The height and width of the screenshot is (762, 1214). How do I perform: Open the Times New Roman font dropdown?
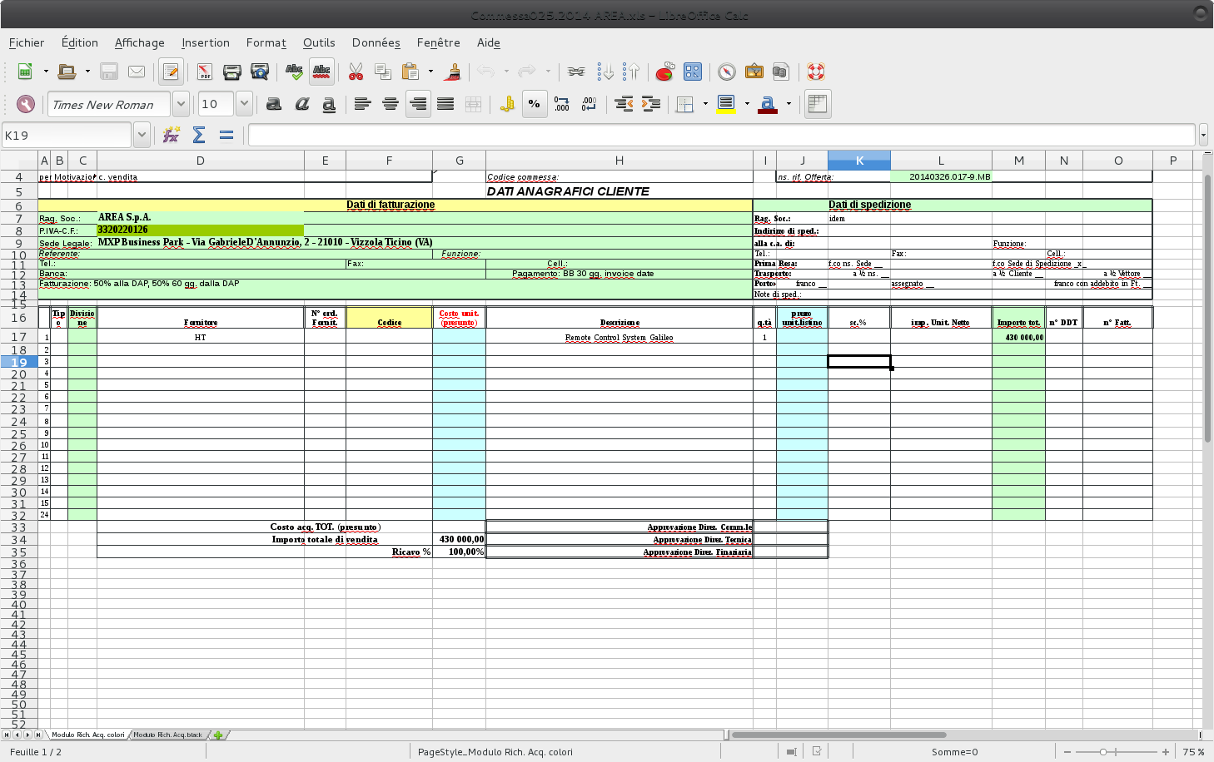[181, 104]
